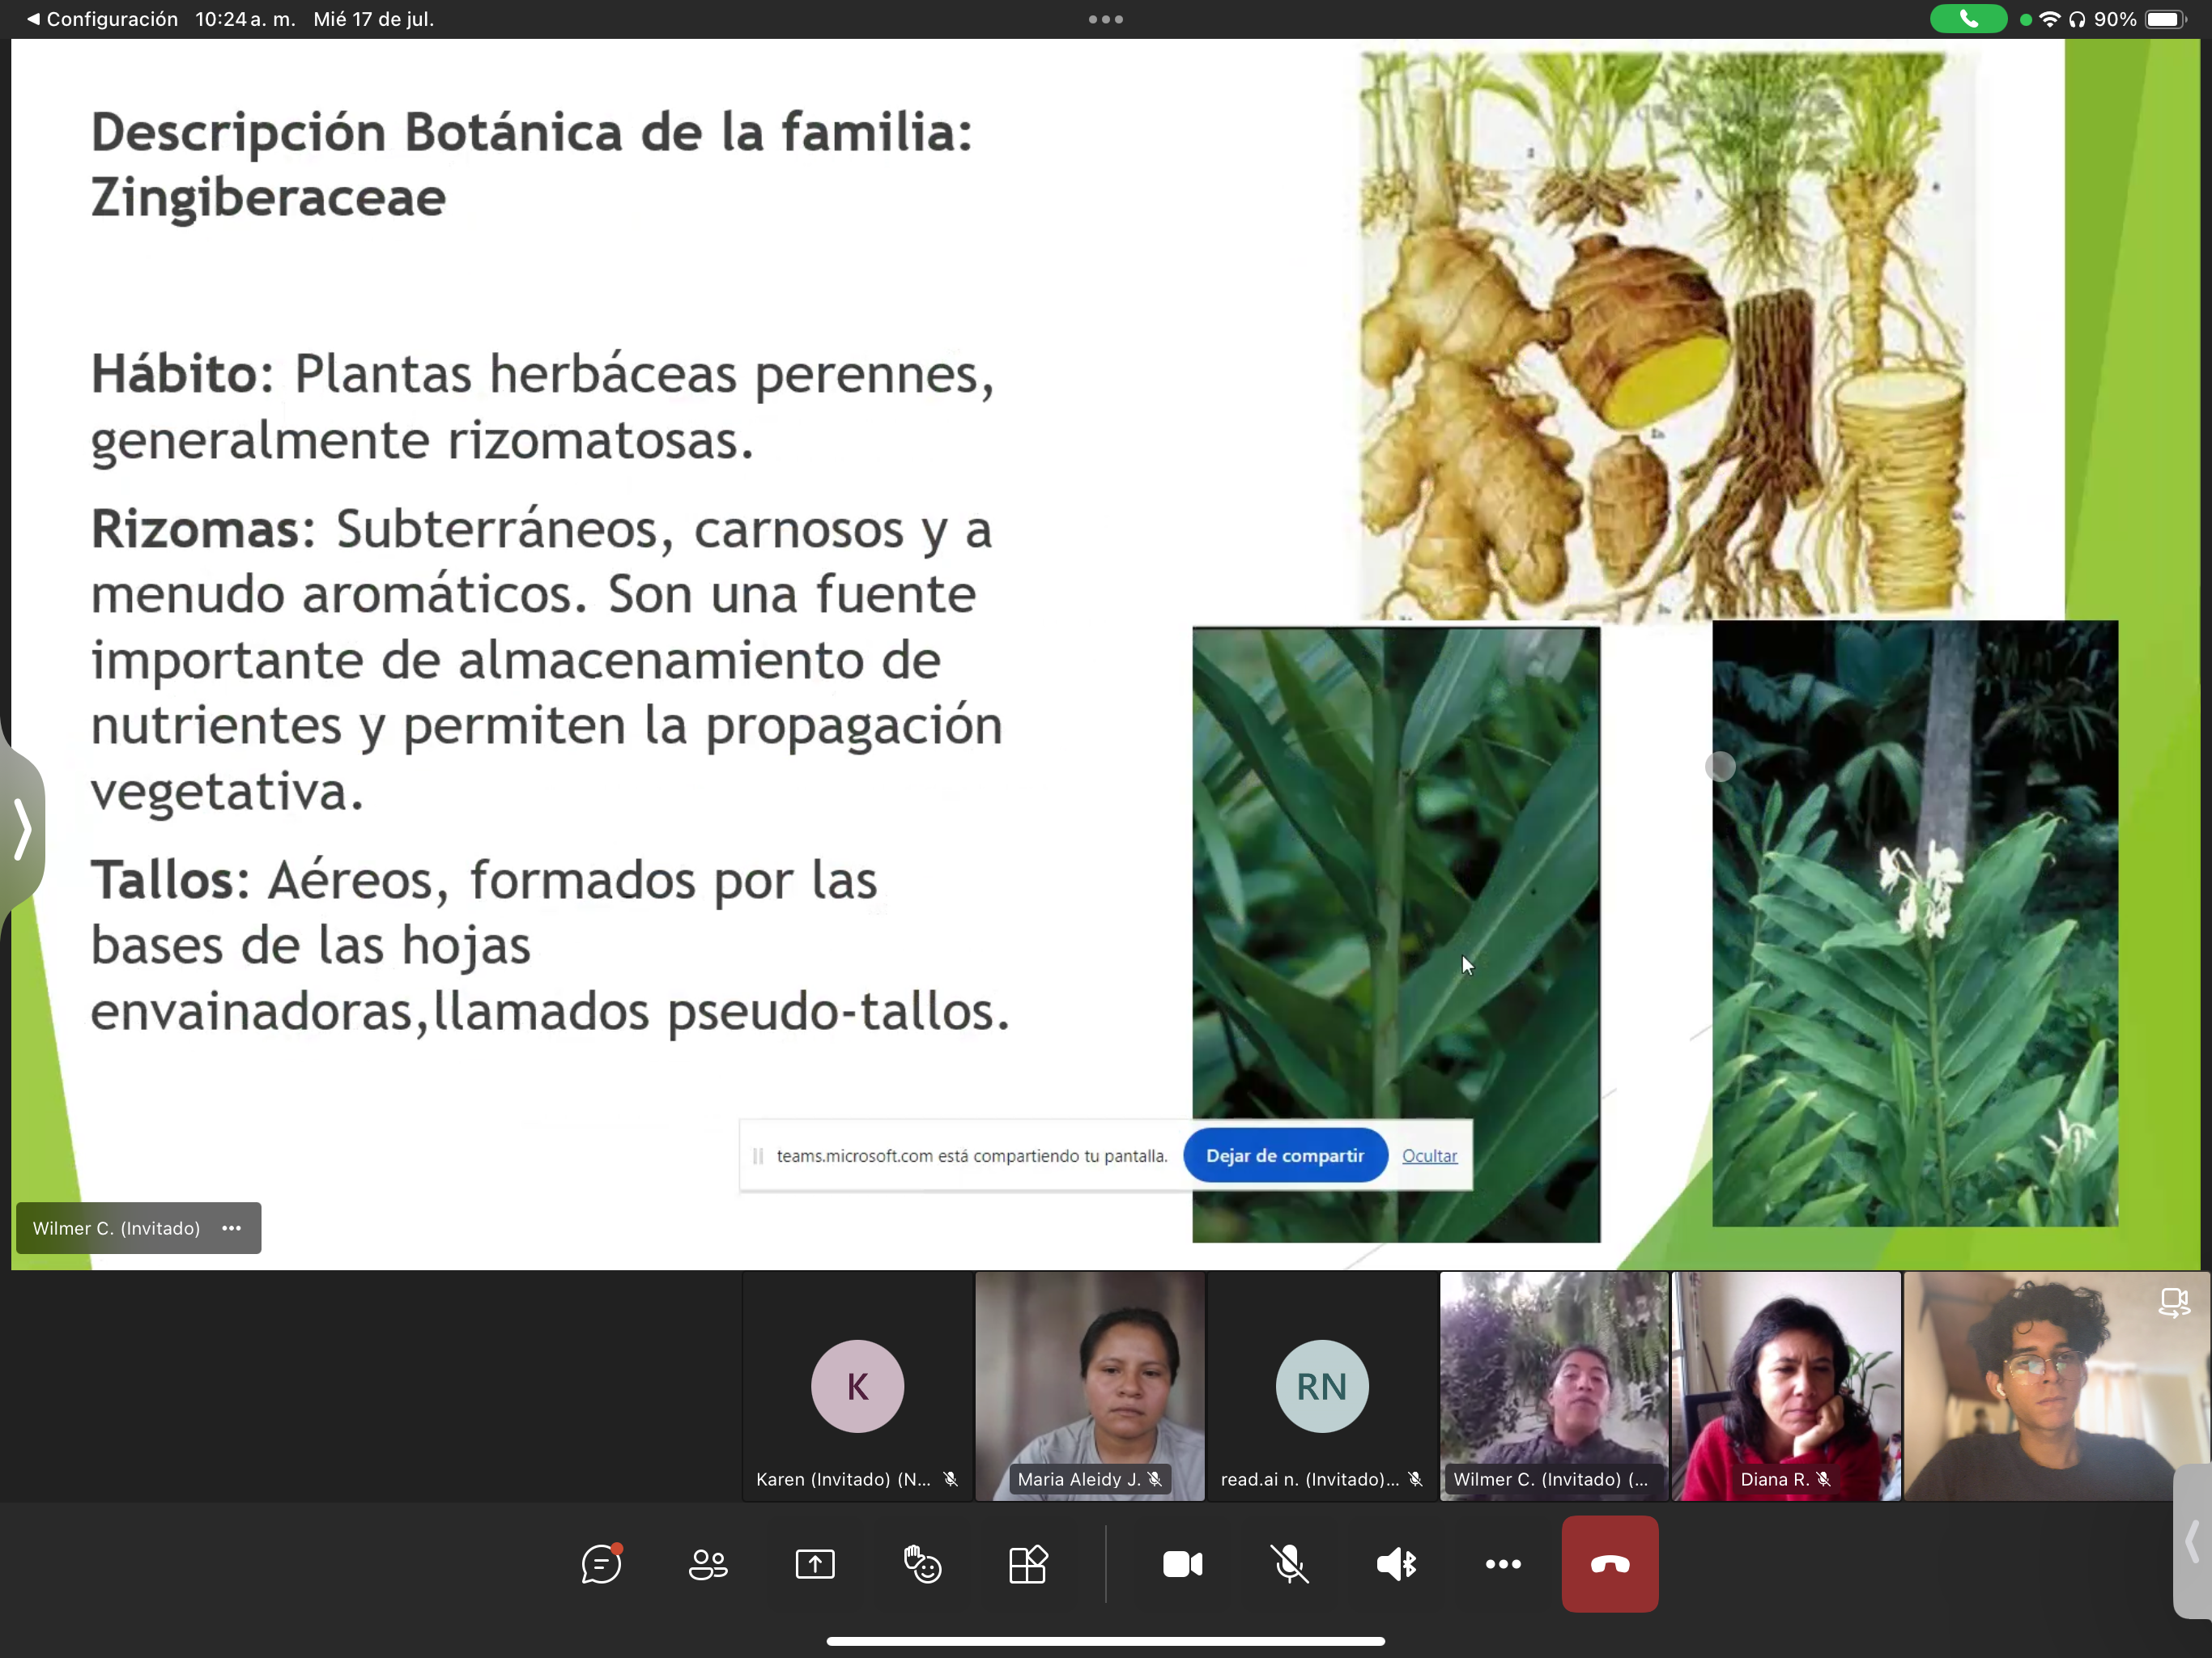The width and height of the screenshot is (2212, 1658).
Task: Tap the three dots multitasking menu at top
Action: pyautogui.click(x=1105, y=19)
